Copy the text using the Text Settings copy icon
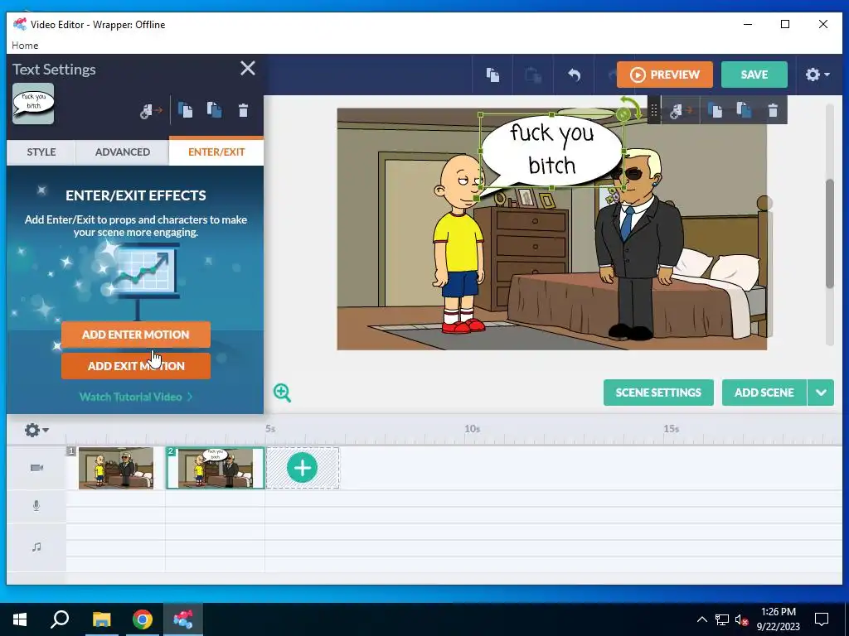 click(185, 110)
